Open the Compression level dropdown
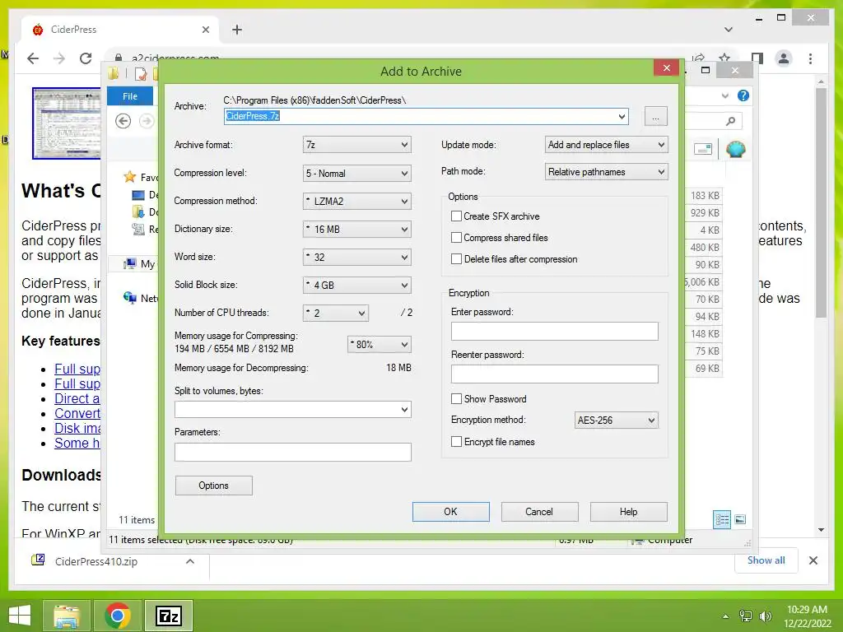 (x=357, y=173)
